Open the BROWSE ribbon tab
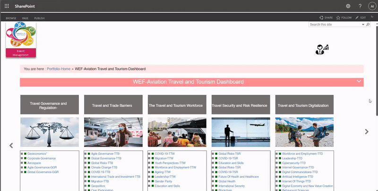Image resolution: width=378 pixels, height=191 pixels. tap(11, 18)
